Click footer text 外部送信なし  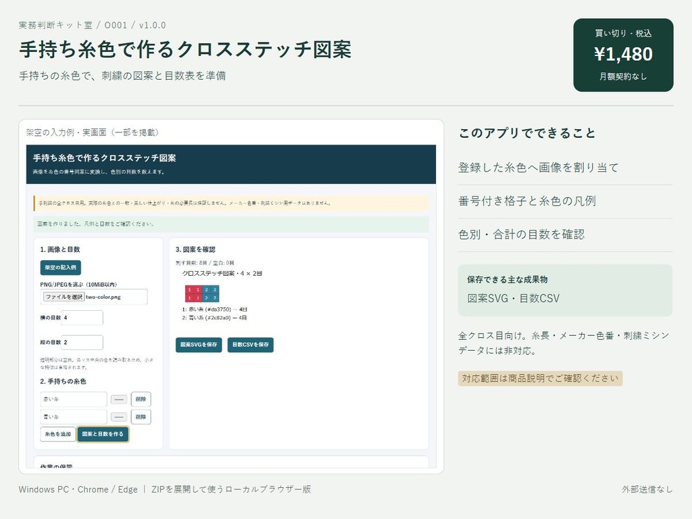pos(647,489)
